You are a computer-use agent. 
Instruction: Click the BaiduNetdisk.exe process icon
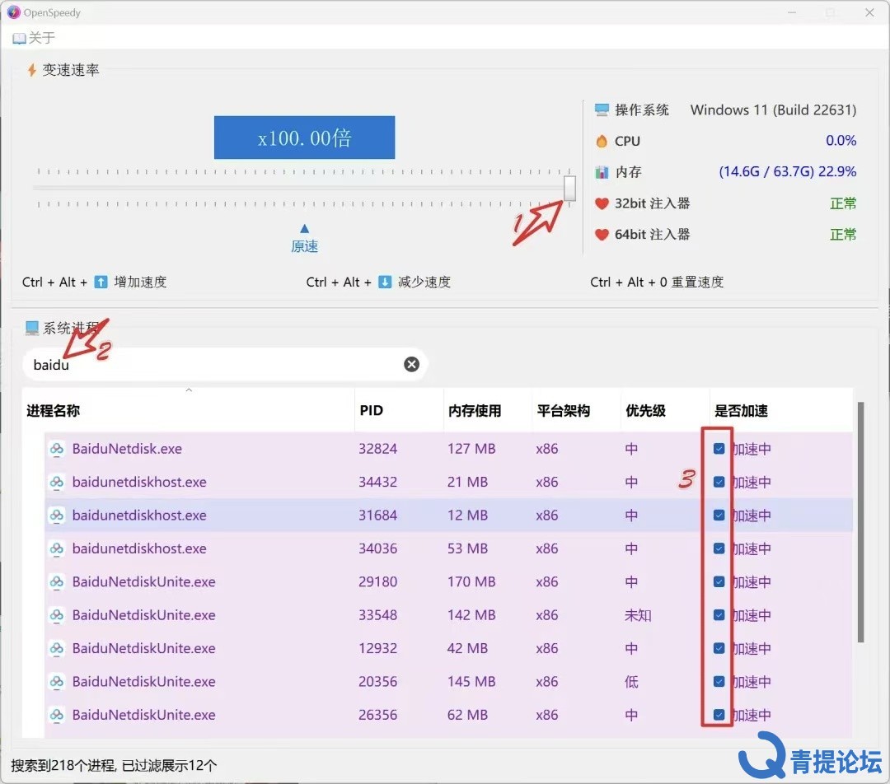[57, 450]
